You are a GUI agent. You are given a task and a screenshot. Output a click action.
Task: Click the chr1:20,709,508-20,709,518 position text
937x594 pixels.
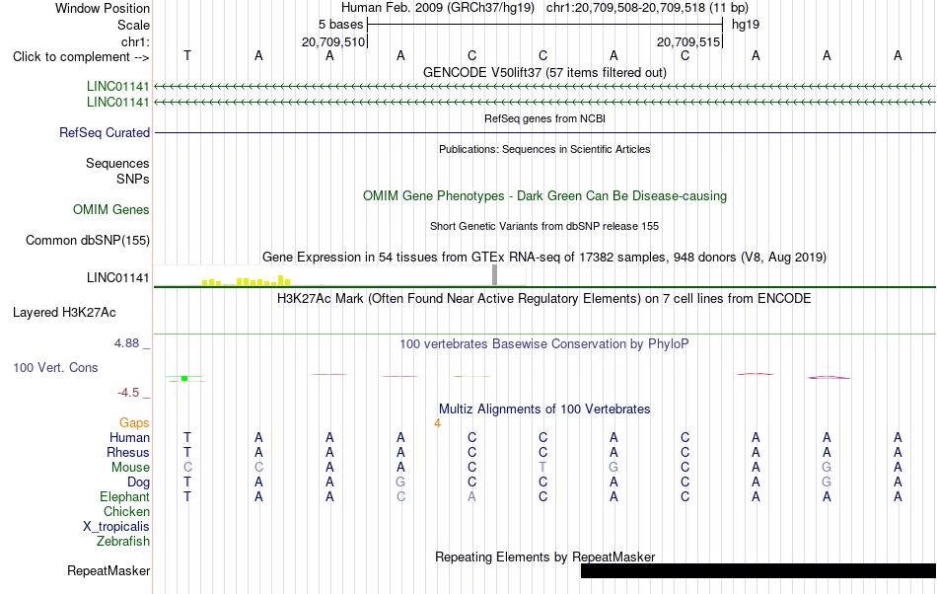647,8
